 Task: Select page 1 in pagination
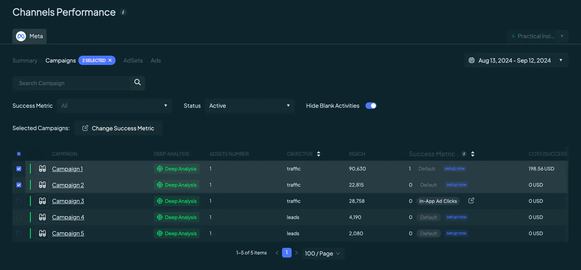(287, 253)
